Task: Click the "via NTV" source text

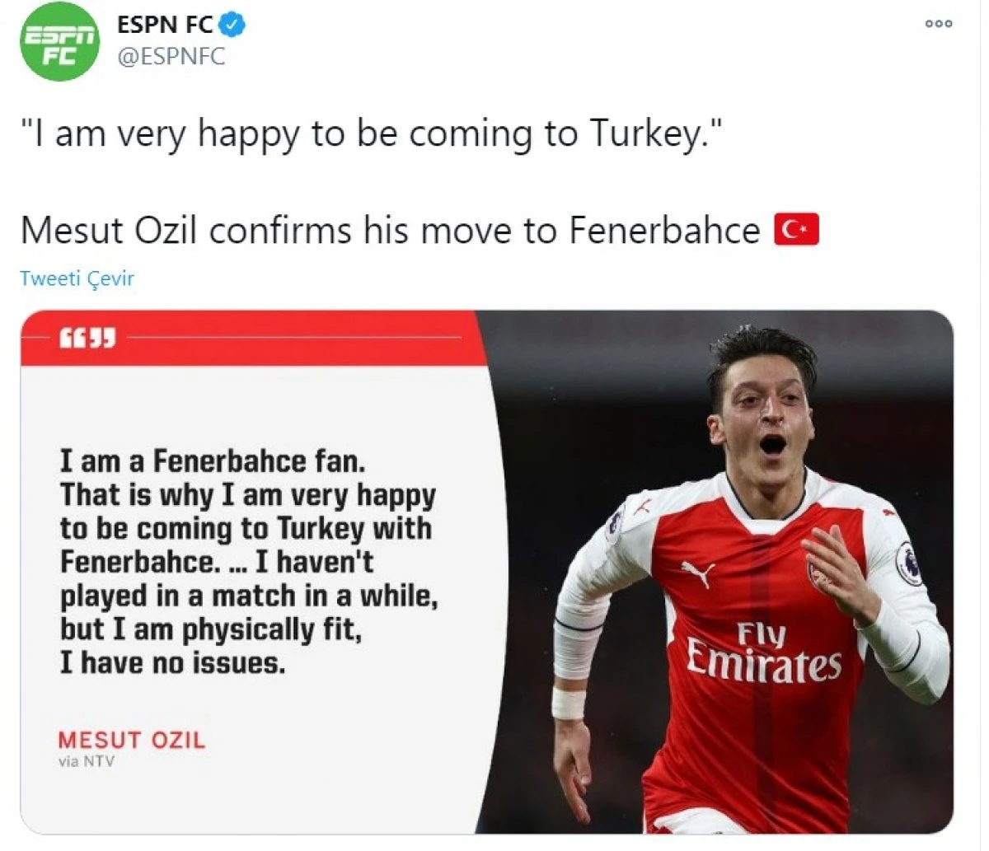Action: (87, 762)
